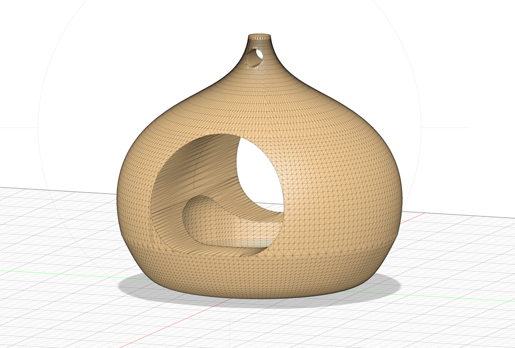Click the small round hole in the neck

point(254,58)
